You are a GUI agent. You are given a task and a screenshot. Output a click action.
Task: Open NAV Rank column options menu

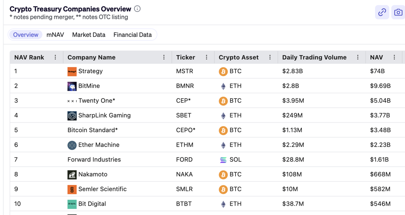[x=55, y=57]
